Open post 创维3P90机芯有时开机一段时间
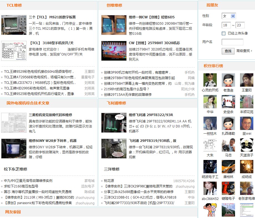255x218 pixels. tap(137, 72)
